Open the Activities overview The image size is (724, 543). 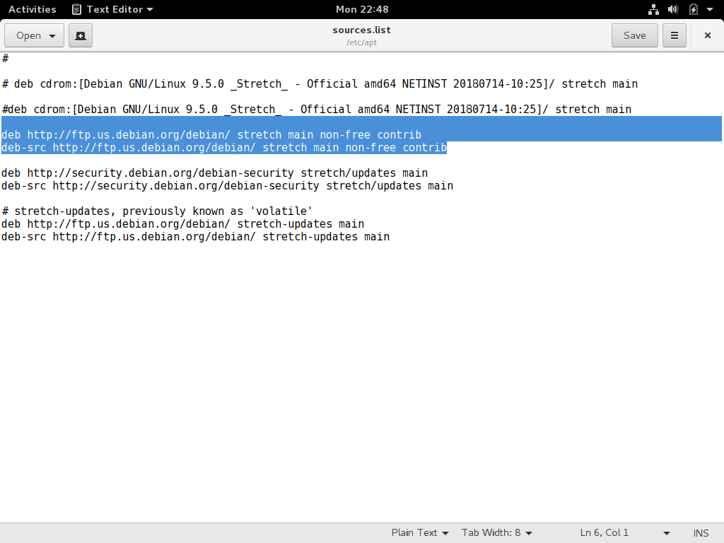coord(33,9)
